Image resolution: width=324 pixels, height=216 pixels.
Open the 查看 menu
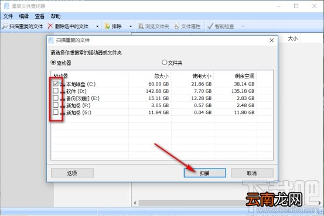coord(40,16)
